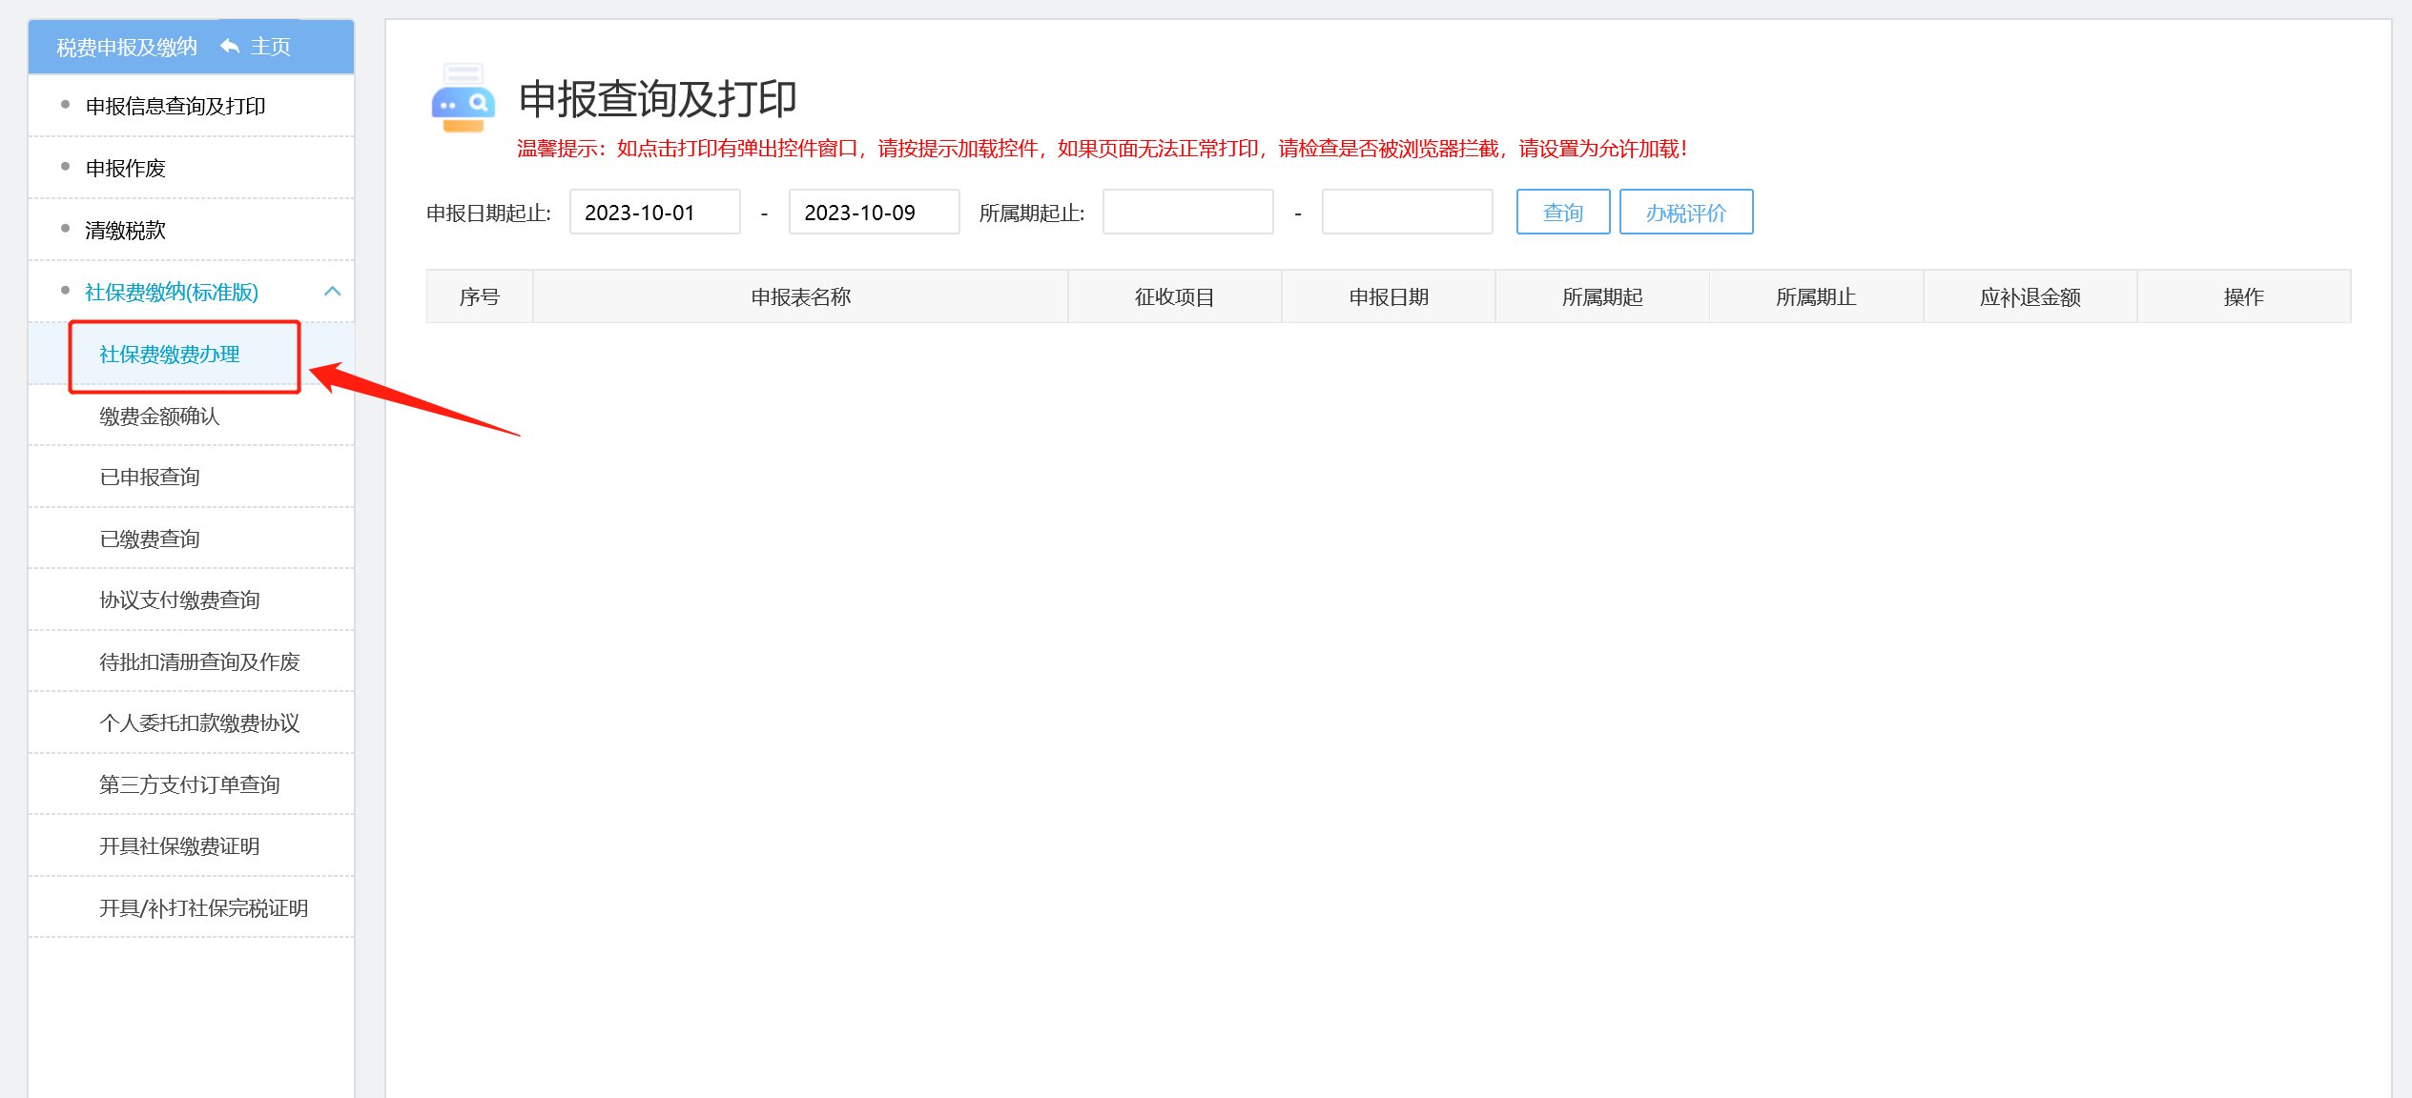Click the 办税评价 button
The height and width of the screenshot is (1098, 2412).
pos(1685,212)
